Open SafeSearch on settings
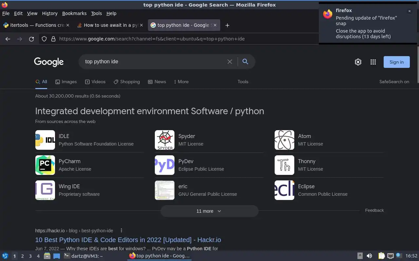Image resolution: width=419 pixels, height=261 pixels. [394, 82]
